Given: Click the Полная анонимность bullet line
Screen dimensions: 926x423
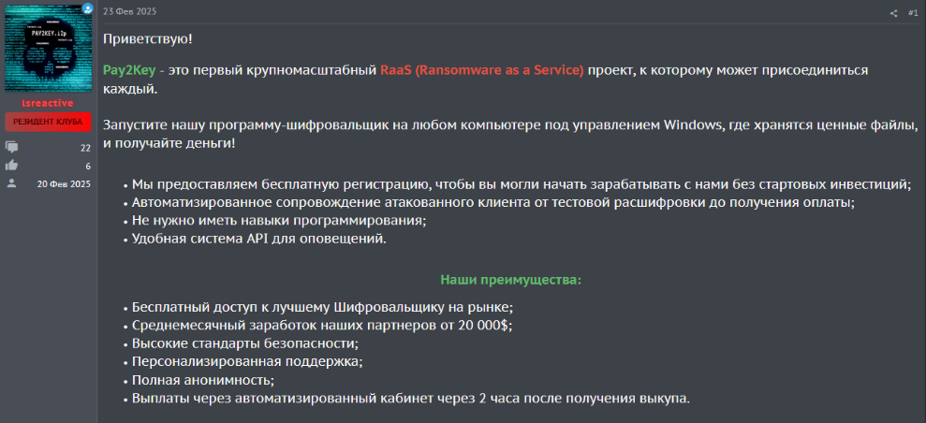Looking at the screenshot, I should pos(202,380).
